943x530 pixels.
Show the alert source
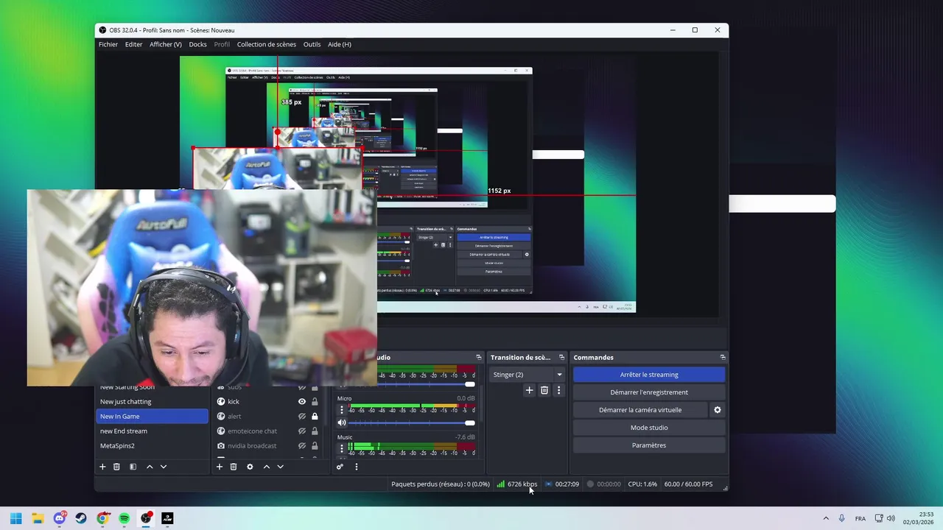(301, 416)
